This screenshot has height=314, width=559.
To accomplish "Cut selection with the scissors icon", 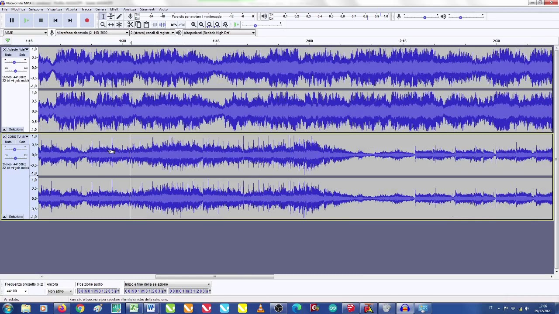I will pos(130,25).
